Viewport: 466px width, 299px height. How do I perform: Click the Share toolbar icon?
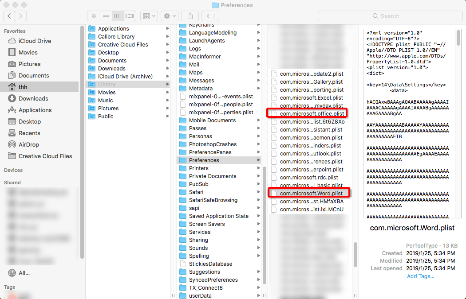[x=190, y=16]
